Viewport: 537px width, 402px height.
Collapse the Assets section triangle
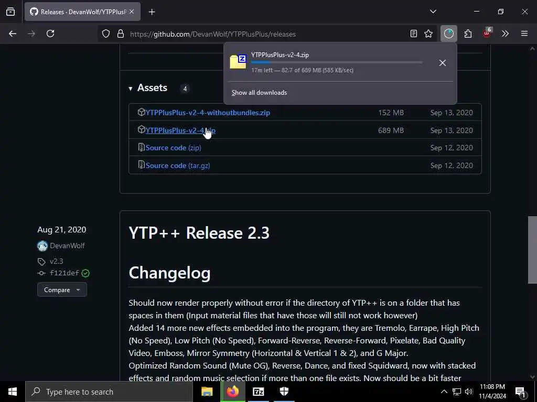pyautogui.click(x=131, y=88)
